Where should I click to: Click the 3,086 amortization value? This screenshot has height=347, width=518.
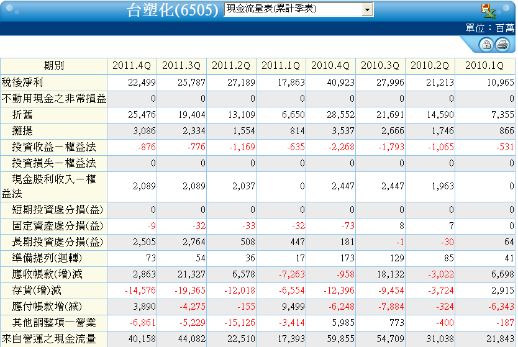click(x=144, y=131)
